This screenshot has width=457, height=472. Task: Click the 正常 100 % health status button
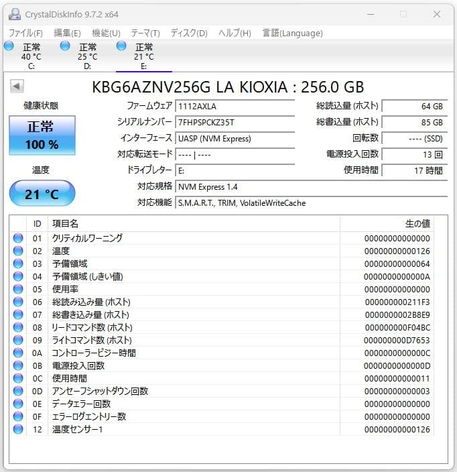(42, 135)
